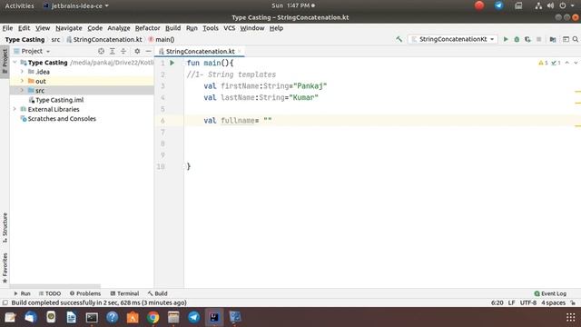Place cursor in the fullname string on line 6
Screen dimensions: 581x327
(268, 121)
